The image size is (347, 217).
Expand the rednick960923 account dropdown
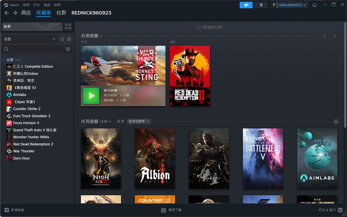[292, 5]
